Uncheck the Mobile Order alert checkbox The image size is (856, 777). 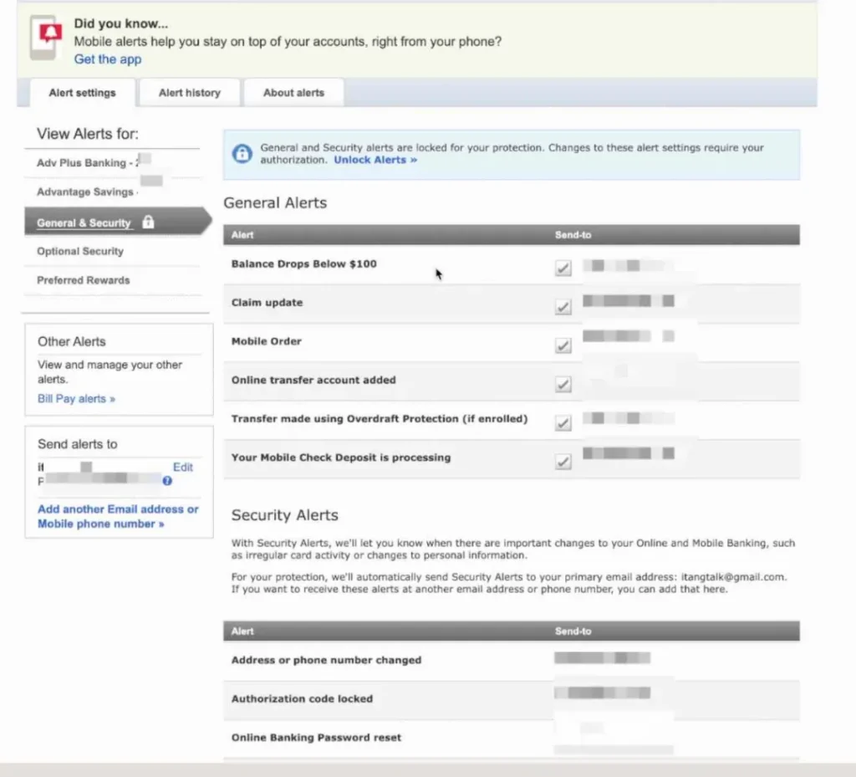point(563,345)
